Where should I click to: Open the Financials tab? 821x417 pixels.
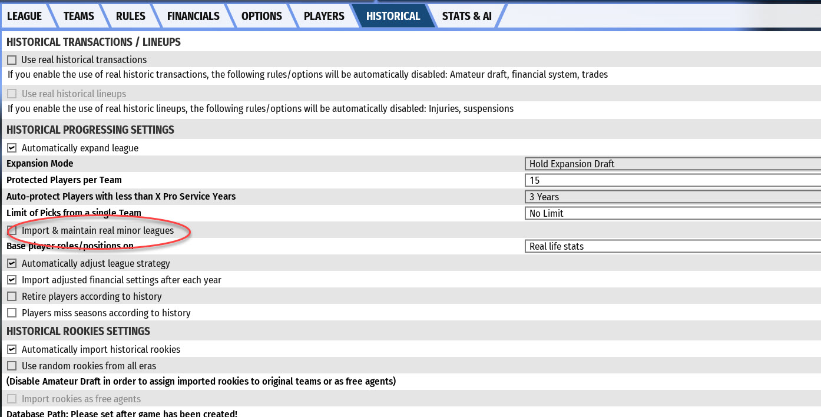pos(193,16)
